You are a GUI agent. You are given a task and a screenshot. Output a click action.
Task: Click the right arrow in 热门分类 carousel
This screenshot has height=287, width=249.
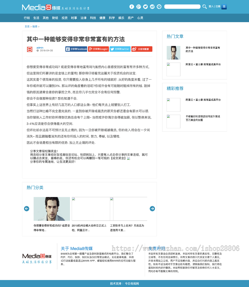[x=152, y=209]
